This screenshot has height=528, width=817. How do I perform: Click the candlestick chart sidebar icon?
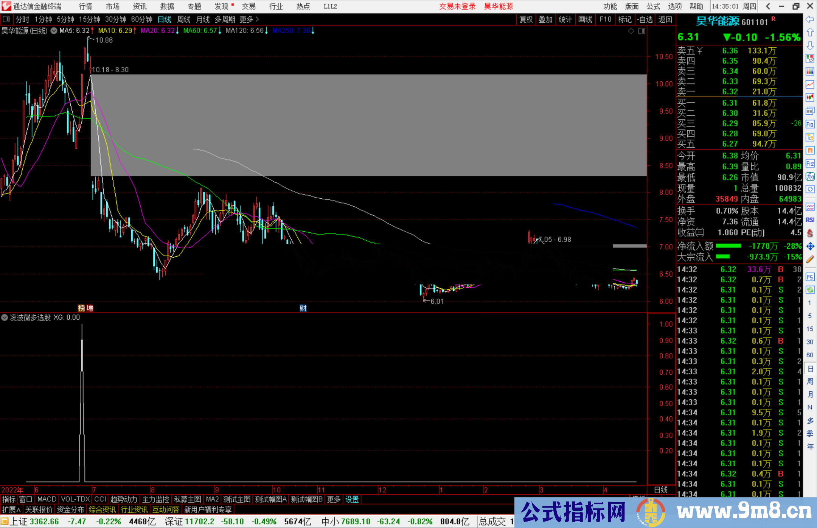tap(810, 97)
